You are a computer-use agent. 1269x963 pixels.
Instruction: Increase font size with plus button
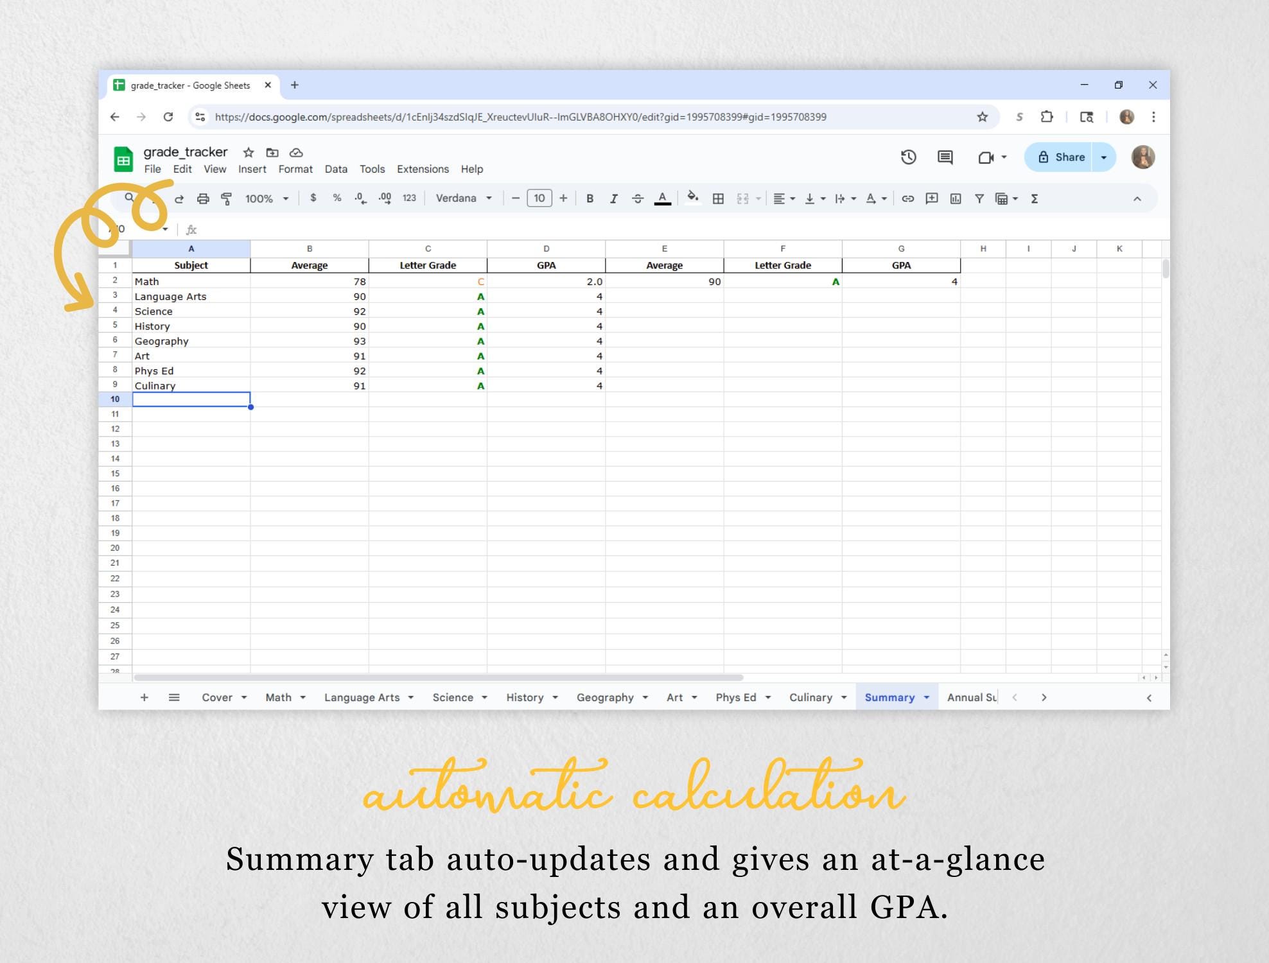coord(563,198)
